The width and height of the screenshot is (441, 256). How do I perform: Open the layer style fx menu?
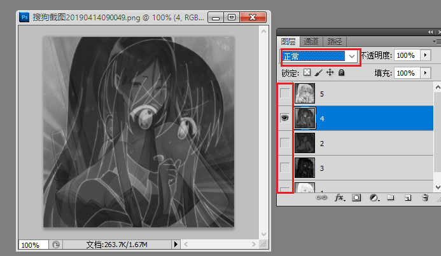click(x=339, y=198)
